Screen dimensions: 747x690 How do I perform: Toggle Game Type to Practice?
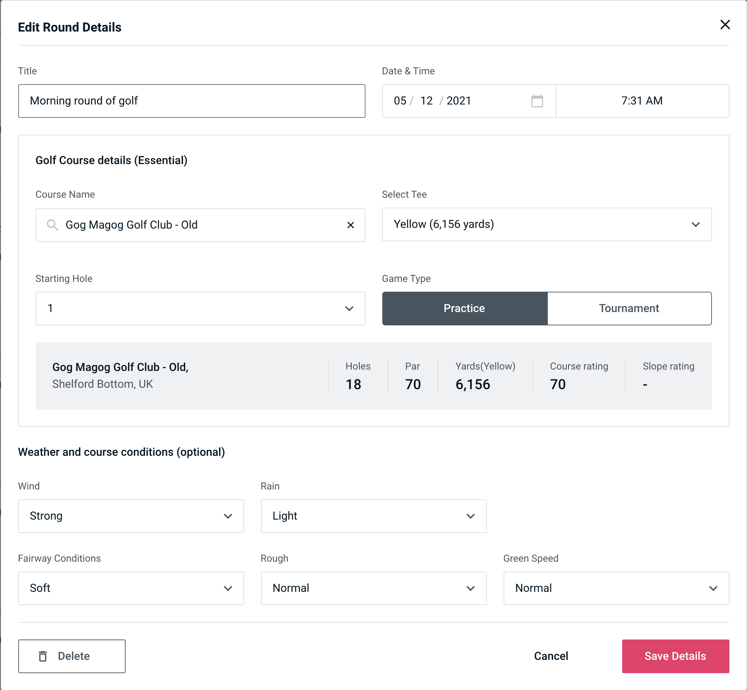464,308
